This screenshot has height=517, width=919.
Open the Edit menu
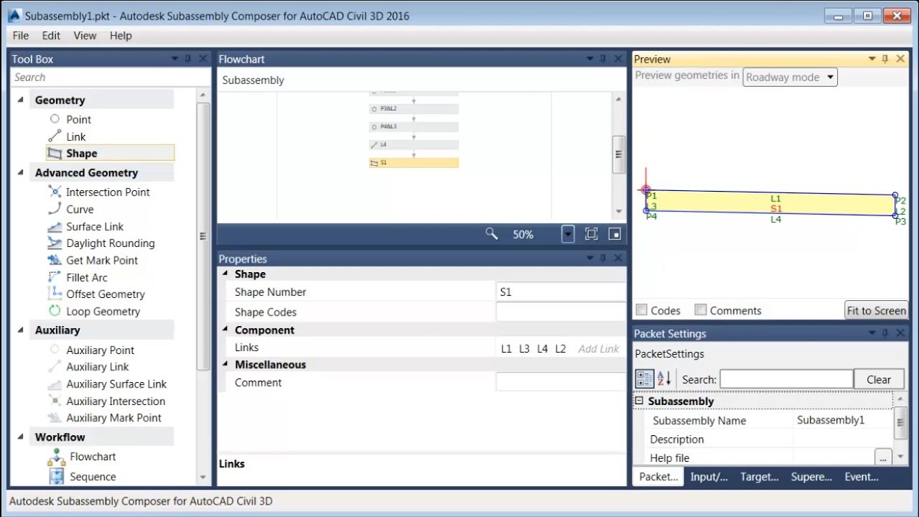pyautogui.click(x=51, y=35)
